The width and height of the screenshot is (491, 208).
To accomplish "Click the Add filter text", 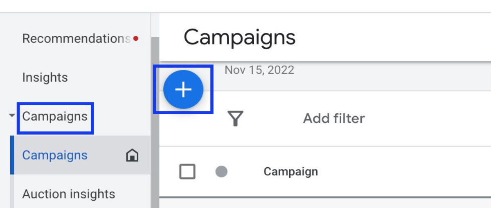I will (334, 119).
